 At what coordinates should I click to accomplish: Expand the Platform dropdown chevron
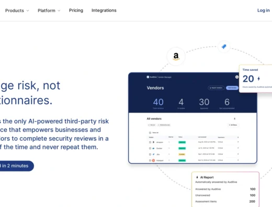click(59, 10)
